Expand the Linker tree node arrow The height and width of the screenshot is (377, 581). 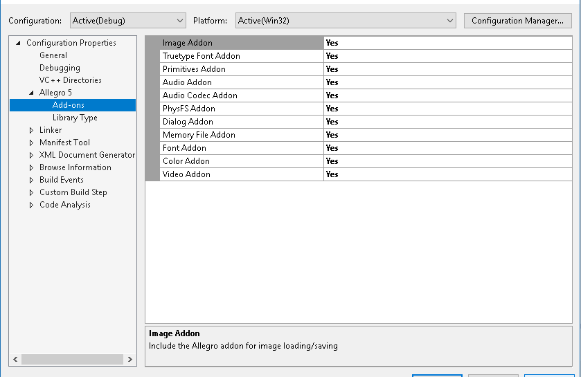(x=31, y=130)
